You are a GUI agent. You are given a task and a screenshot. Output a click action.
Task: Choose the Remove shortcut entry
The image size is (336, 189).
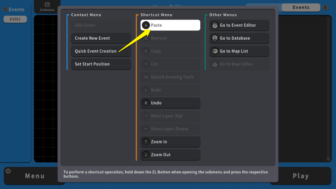pyautogui.click(x=170, y=38)
